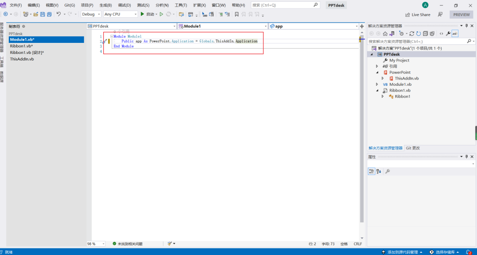Open the Git(G) menu
This screenshot has height=255, width=477.
pos(69,5)
